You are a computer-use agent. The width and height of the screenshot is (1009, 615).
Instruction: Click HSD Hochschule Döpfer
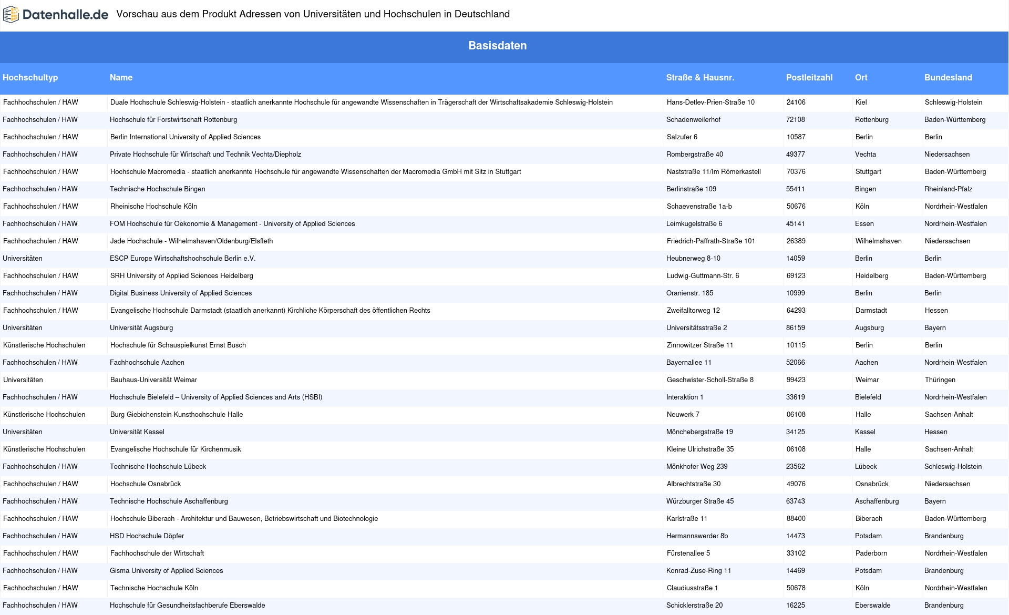tap(147, 536)
